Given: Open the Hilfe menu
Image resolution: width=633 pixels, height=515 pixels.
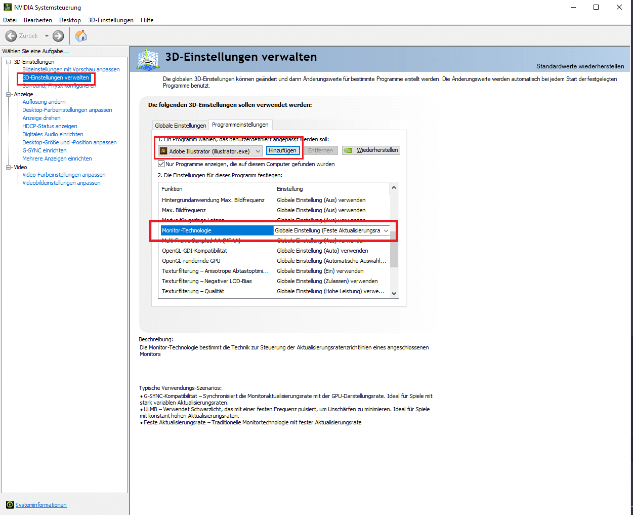Looking at the screenshot, I should (147, 20).
